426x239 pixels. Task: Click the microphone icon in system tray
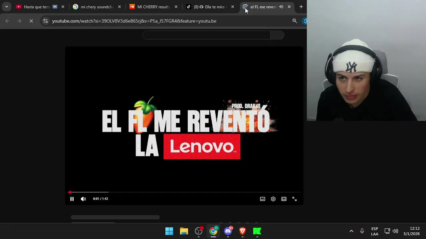[x=362, y=231]
